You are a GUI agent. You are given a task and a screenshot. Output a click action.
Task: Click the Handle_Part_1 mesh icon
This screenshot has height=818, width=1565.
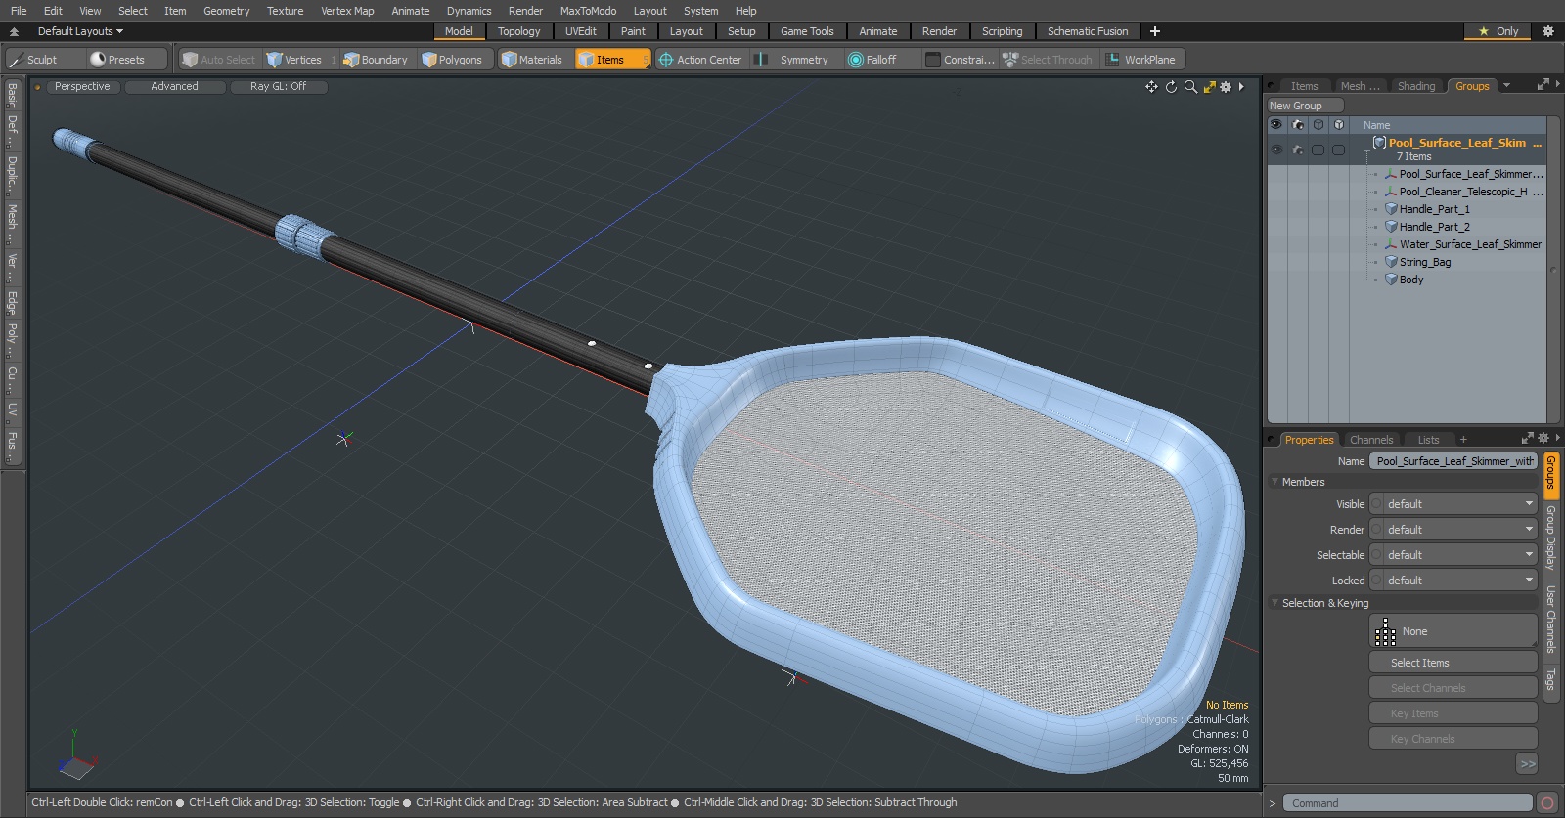1391,209
